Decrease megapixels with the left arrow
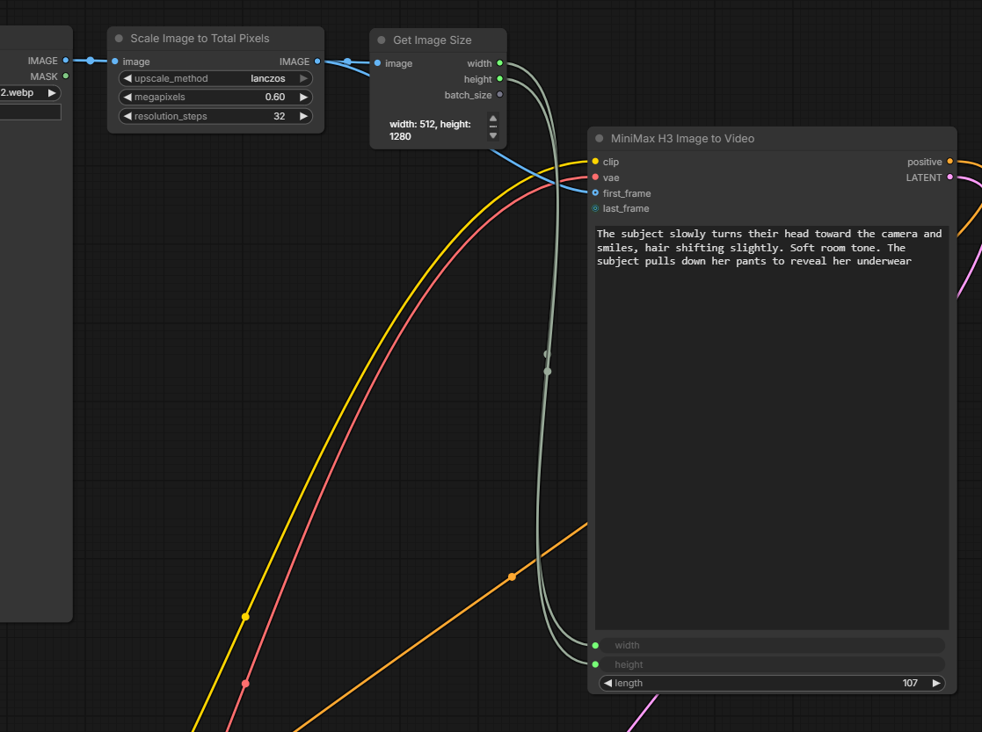 (127, 97)
